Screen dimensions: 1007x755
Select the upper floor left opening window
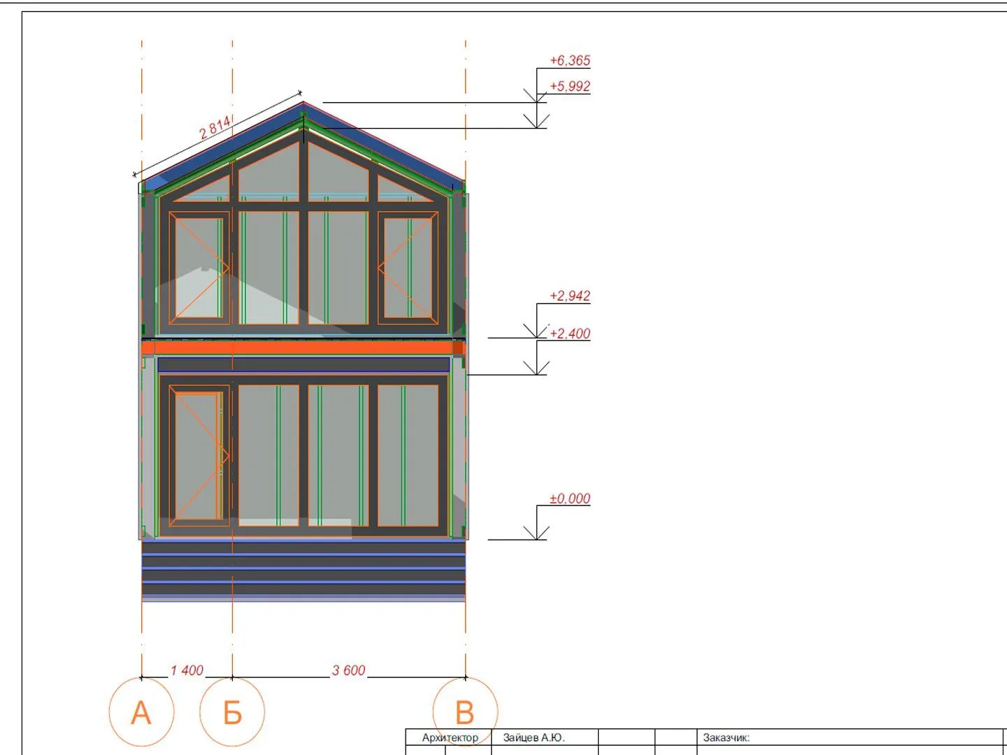click(x=199, y=268)
